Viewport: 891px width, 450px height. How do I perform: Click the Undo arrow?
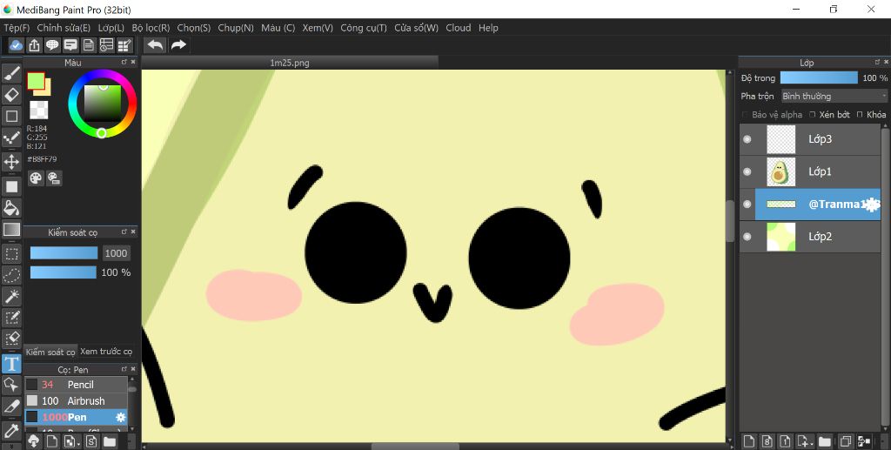(155, 45)
